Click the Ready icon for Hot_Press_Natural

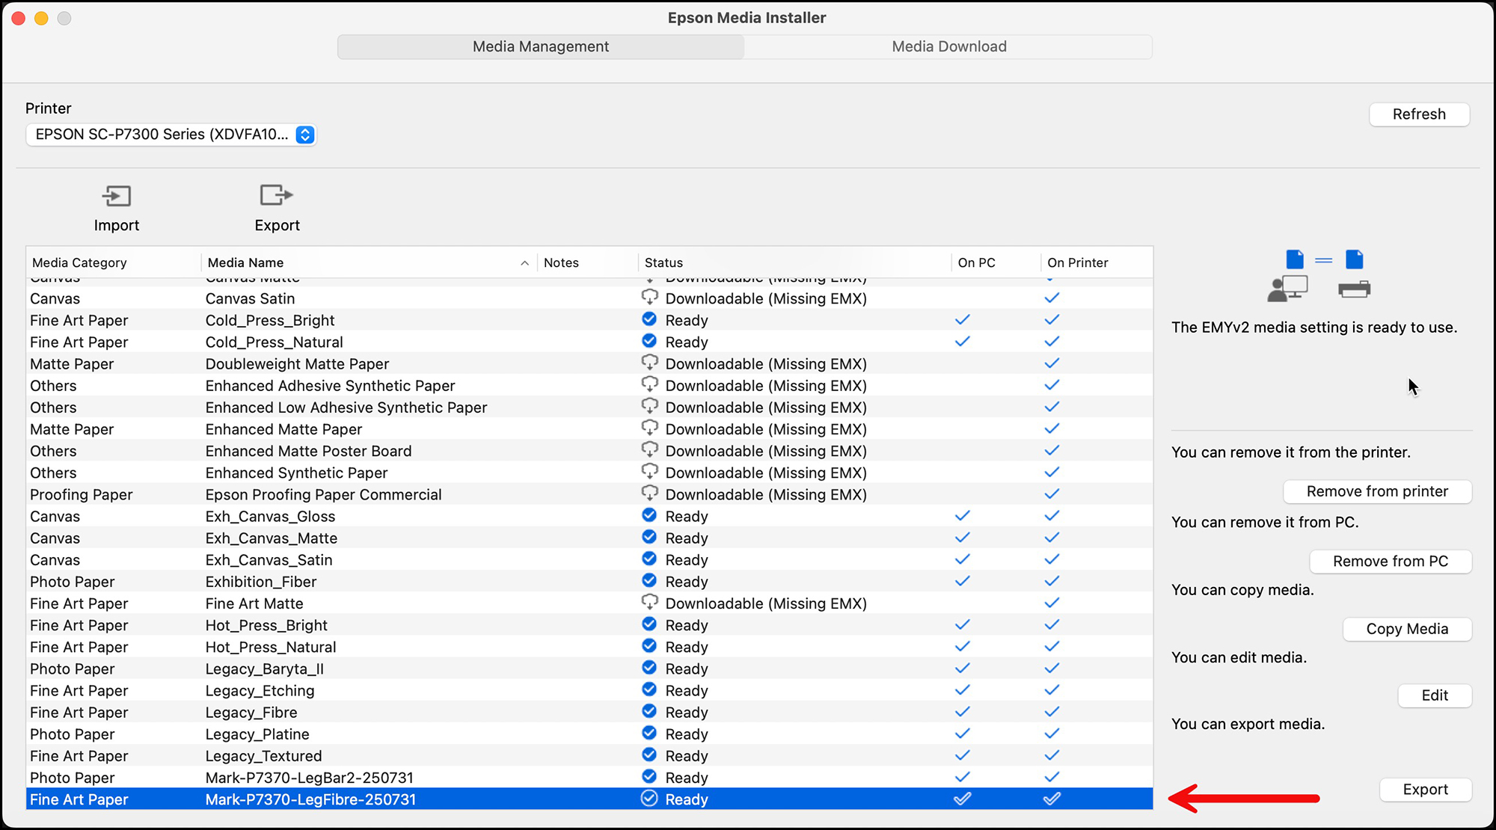[x=649, y=645]
